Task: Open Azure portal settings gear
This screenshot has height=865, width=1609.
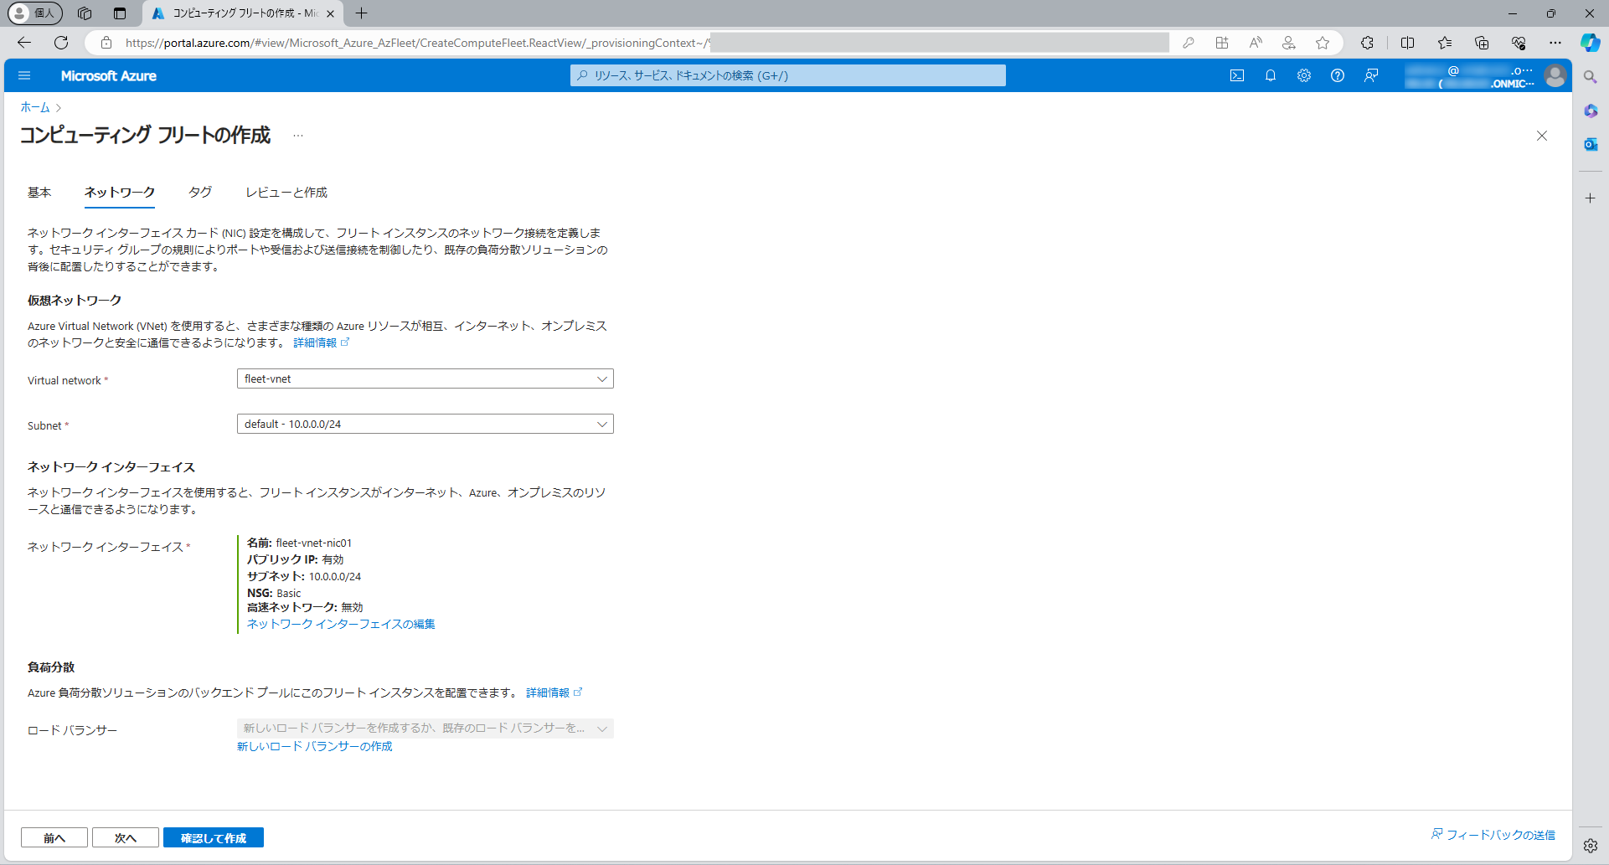Action: click(1304, 75)
